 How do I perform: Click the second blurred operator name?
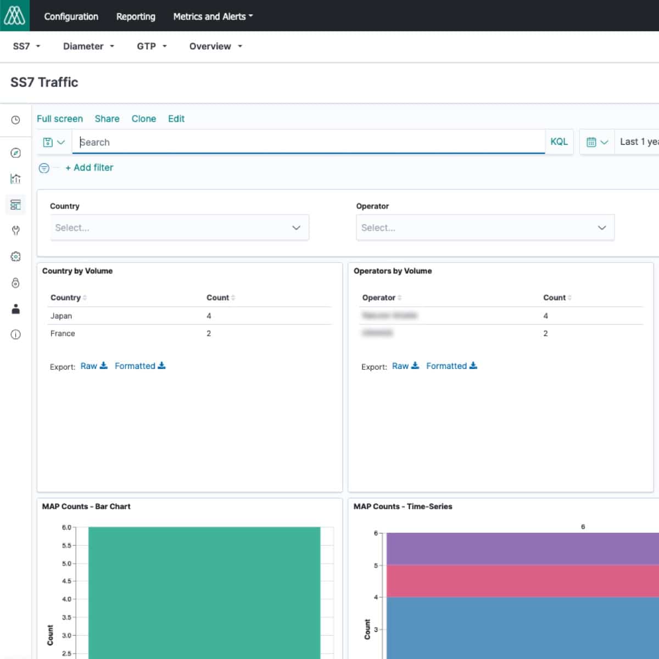(x=377, y=333)
